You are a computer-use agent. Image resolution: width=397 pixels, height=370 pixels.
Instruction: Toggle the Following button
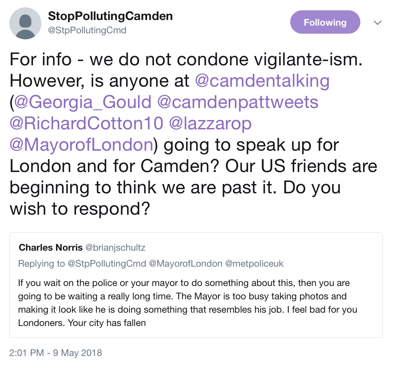pyautogui.click(x=325, y=22)
